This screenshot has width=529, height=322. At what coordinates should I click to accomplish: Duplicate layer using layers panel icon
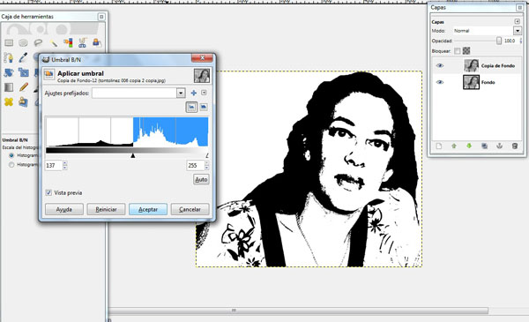[484, 146]
